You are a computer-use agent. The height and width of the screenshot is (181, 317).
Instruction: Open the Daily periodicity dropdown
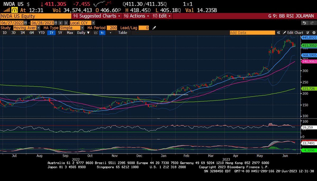(x=83, y=33)
